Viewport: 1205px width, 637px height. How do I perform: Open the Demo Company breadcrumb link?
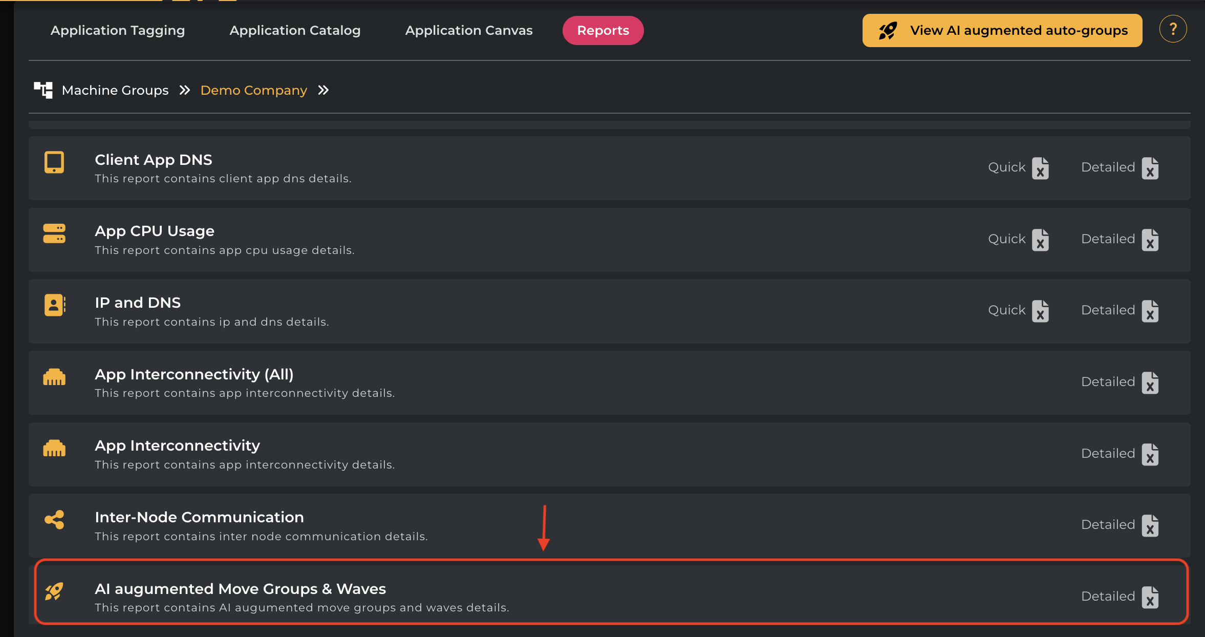pos(253,90)
